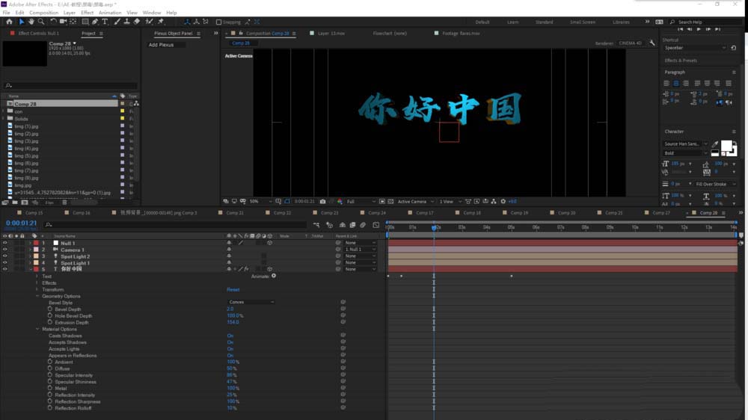Open the Active Camera view dropdown
The image size is (748, 420).
click(414, 201)
